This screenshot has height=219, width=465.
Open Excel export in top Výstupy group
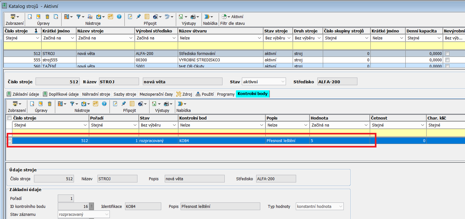coord(181,17)
